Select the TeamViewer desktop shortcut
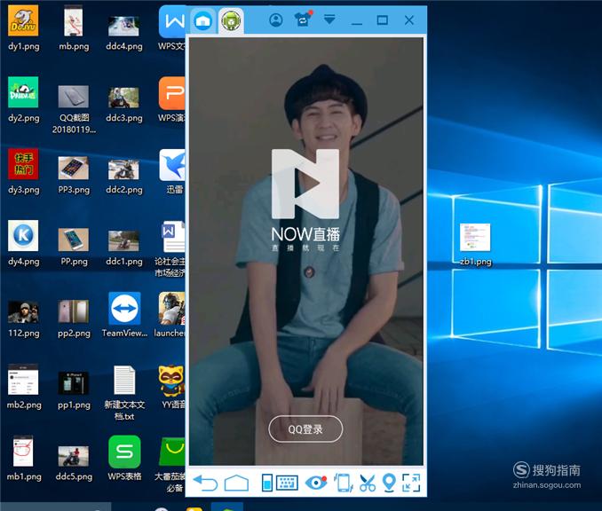This screenshot has width=602, height=511. pyautogui.click(x=124, y=315)
